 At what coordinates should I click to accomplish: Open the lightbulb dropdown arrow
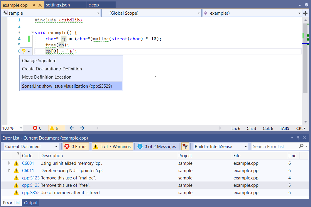[29, 52]
